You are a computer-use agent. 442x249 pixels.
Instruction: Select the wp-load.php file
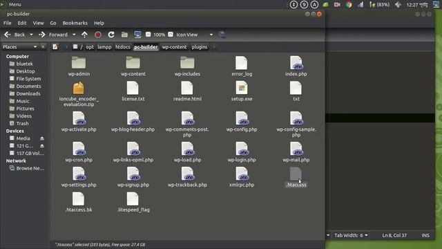187,152
